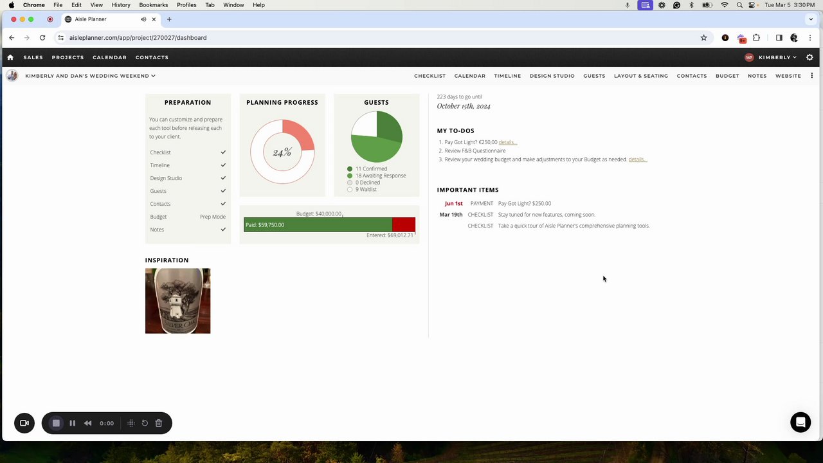Viewport: 823px width, 463px height.
Task: Toggle the Checklist preparation checkmark
Action: (223, 152)
